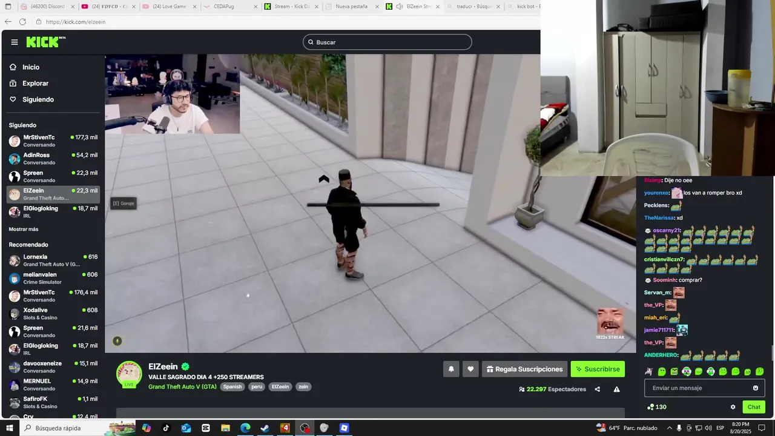The width and height of the screenshot is (775, 436).
Task: Open Siguiendo in the sidebar
Action: coord(38,99)
